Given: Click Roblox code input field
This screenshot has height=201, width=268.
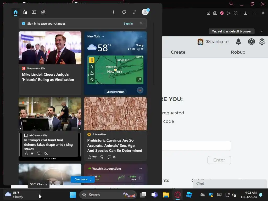Looking at the screenshot, I should [197, 146].
